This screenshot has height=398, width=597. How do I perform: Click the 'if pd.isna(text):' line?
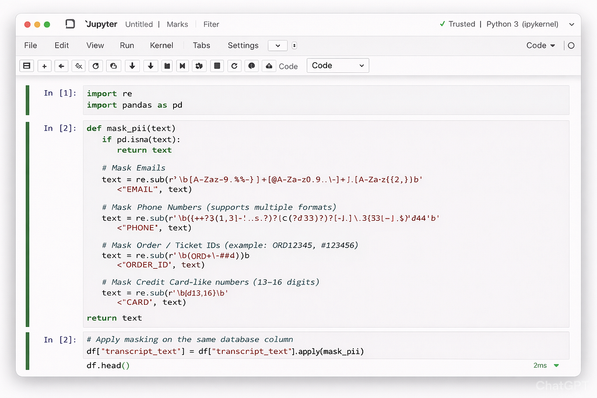[x=141, y=140]
